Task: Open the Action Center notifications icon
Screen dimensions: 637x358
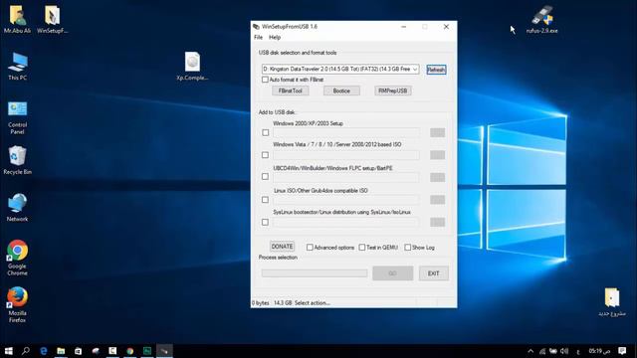Action: point(622,351)
